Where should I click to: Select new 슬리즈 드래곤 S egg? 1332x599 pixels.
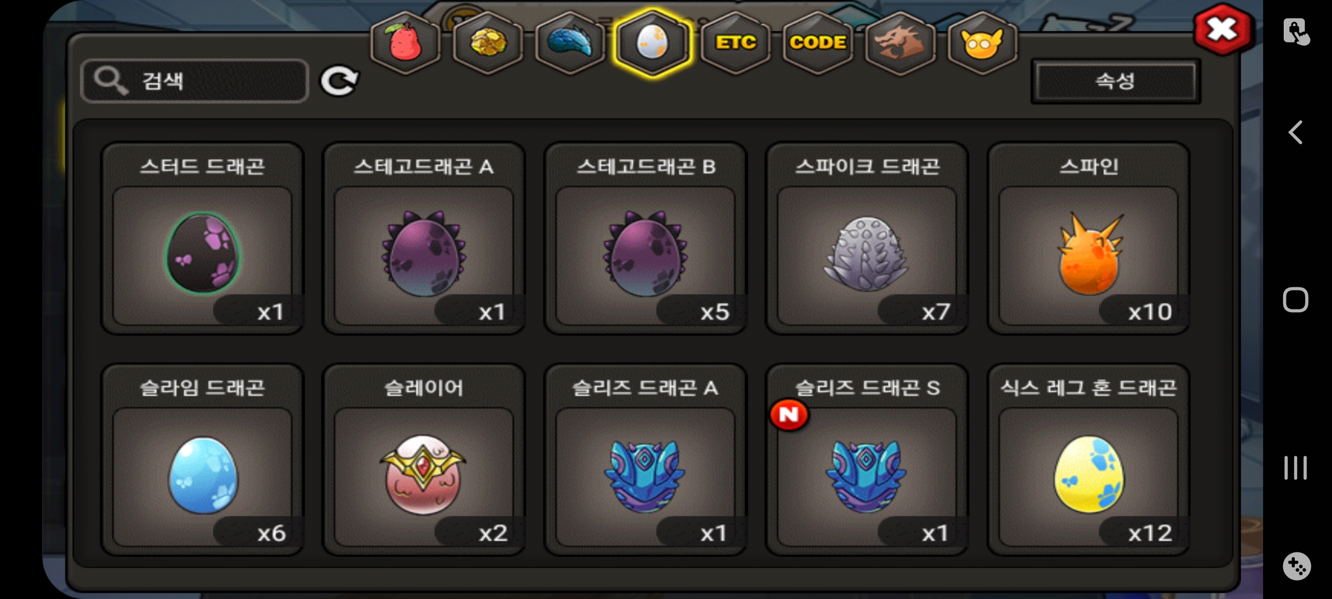(x=867, y=460)
